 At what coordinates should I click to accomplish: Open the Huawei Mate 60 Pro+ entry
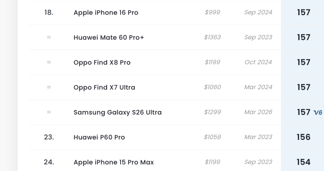(x=109, y=37)
